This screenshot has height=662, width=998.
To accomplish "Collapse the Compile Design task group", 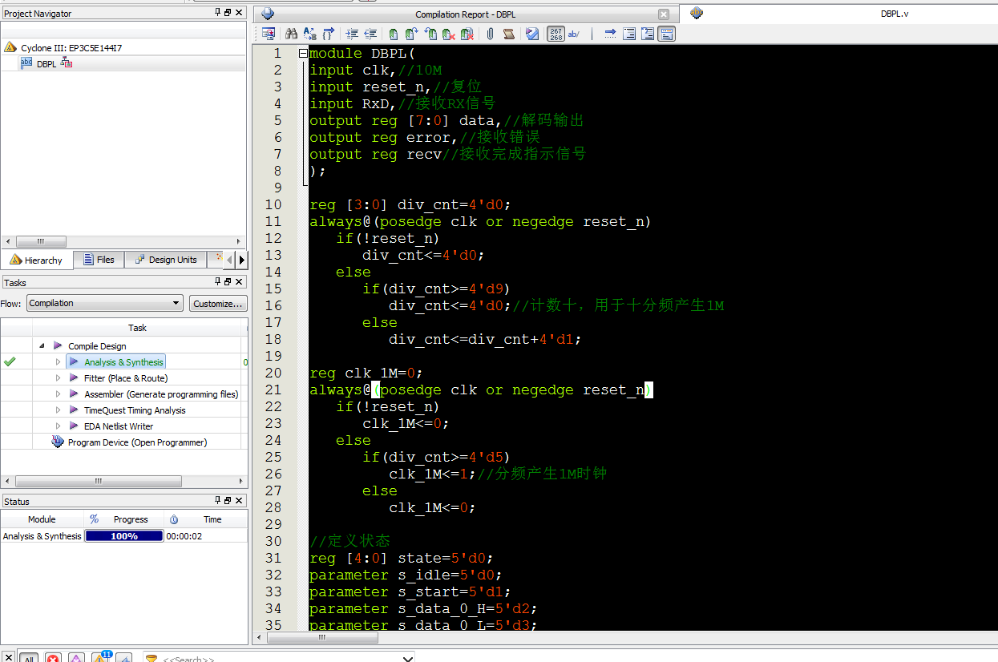I will point(42,346).
